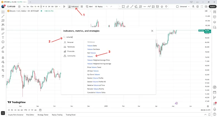Toggle Magnet mode
Image resolution: width=217 pixels, height=117 pixels.
pyautogui.click(x=3, y=58)
